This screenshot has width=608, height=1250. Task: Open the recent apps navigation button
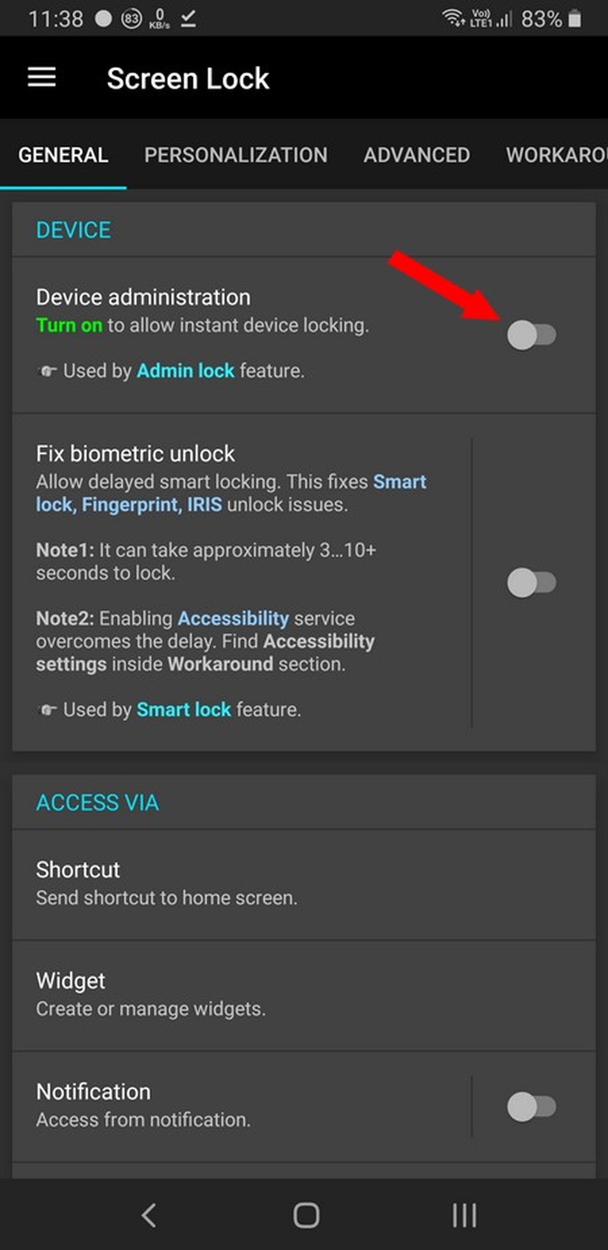[464, 1215]
